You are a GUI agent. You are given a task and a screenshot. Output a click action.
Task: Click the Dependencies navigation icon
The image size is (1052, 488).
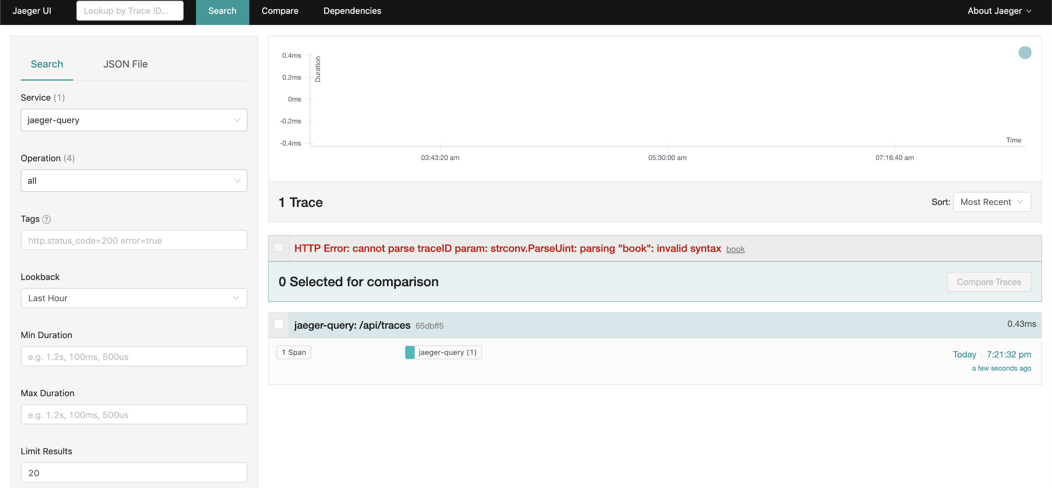(352, 10)
